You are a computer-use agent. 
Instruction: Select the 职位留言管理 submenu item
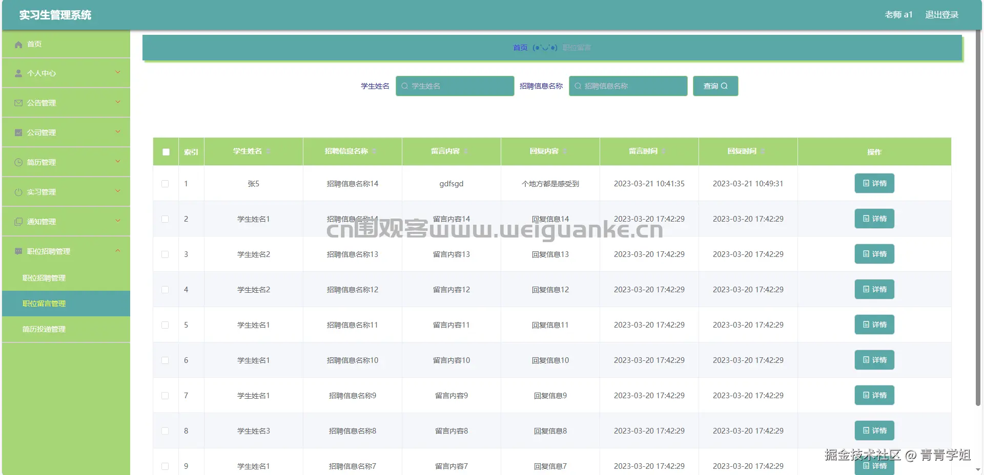click(66, 304)
